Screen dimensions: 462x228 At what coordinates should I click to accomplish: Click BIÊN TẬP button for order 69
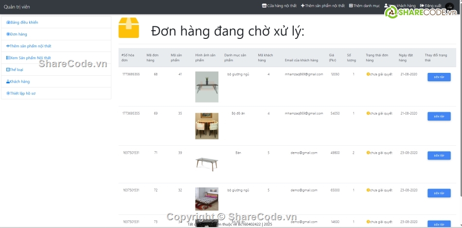439,116
